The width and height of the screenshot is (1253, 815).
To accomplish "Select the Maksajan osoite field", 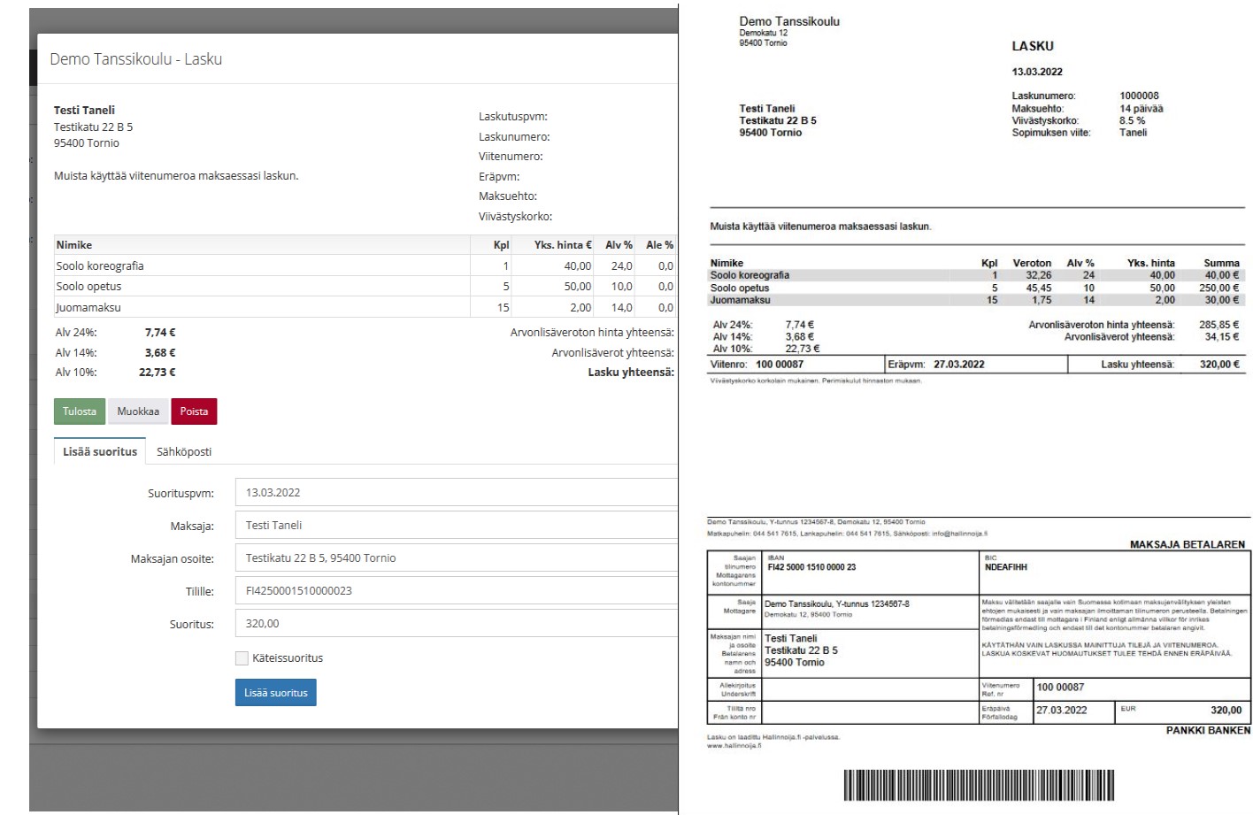I will tap(456, 558).
